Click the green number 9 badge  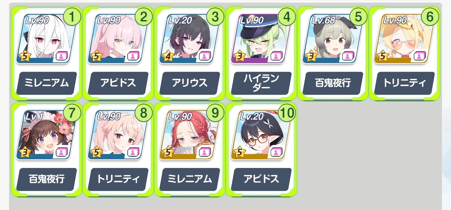point(215,113)
